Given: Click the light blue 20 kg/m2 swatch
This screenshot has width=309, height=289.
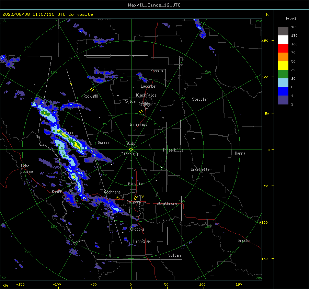Looking at the screenshot, I should point(283,83).
